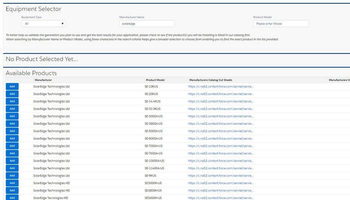Open cut sheet link for SE-10000A-US

pos(221,161)
